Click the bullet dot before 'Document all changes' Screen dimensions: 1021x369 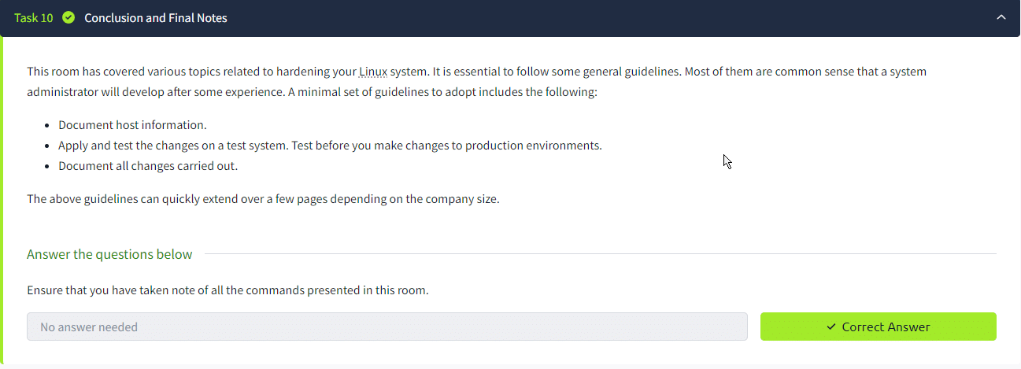coord(48,167)
